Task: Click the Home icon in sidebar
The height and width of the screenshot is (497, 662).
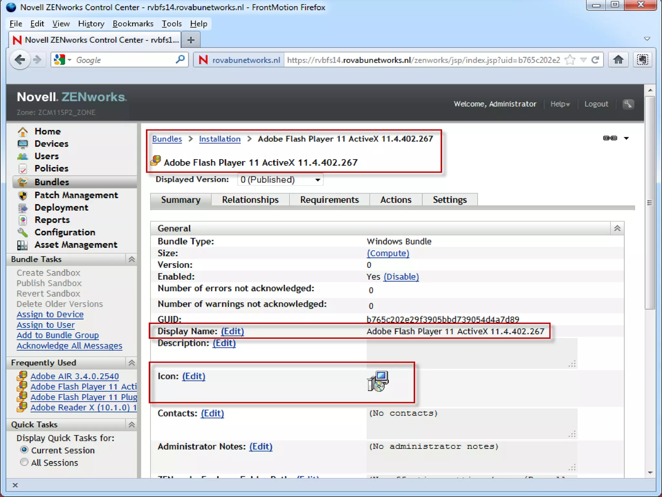Action: coord(23,131)
